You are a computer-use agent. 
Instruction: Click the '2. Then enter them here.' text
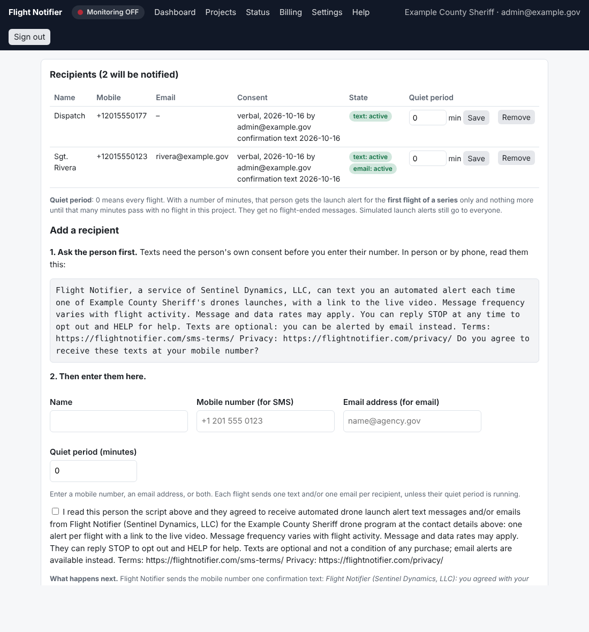(98, 377)
